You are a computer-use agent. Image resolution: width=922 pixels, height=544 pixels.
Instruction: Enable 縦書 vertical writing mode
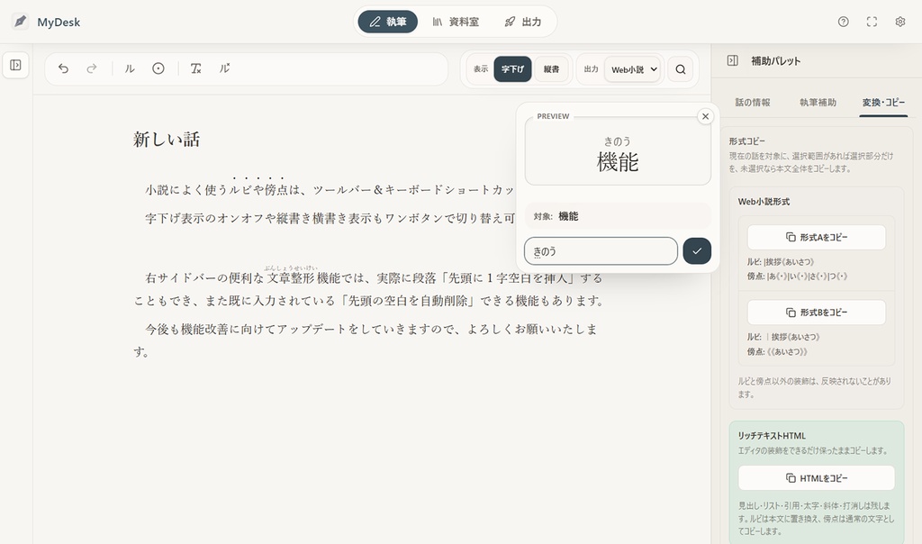pyautogui.click(x=550, y=68)
